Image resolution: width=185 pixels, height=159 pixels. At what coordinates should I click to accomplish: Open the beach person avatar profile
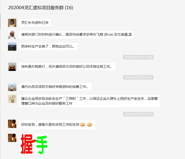point(12,87)
